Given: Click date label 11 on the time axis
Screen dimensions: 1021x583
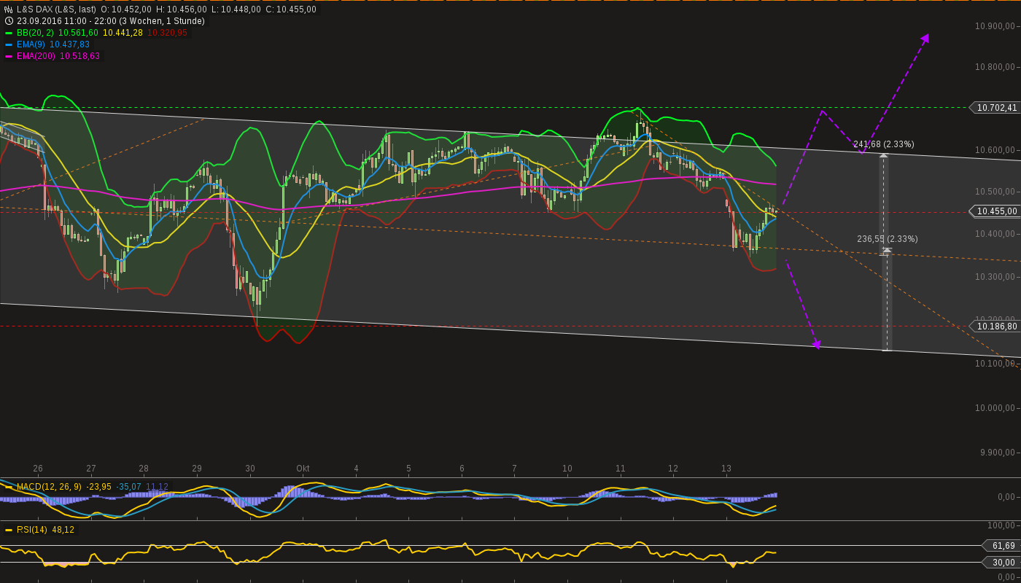Looking at the screenshot, I should [621, 469].
